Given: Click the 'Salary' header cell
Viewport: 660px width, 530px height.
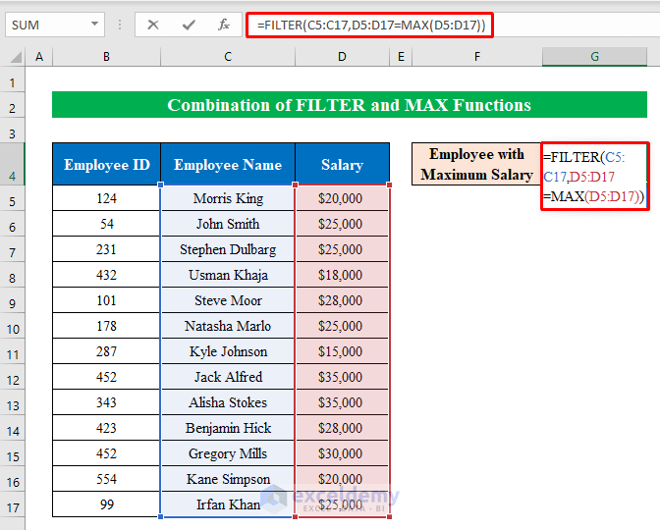Looking at the screenshot, I should pyautogui.click(x=342, y=164).
